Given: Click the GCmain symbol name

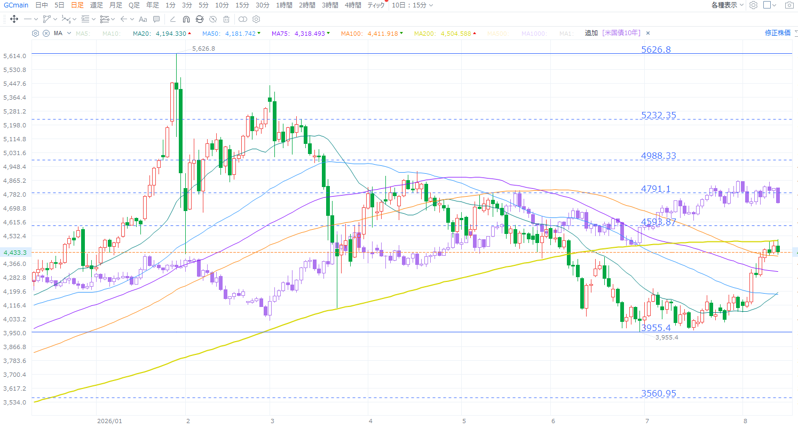Looking at the screenshot, I should click(15, 5).
